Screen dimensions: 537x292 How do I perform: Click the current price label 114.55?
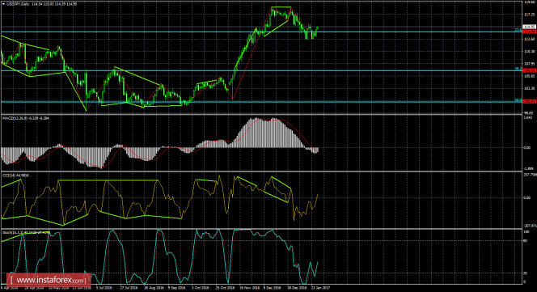529,27
